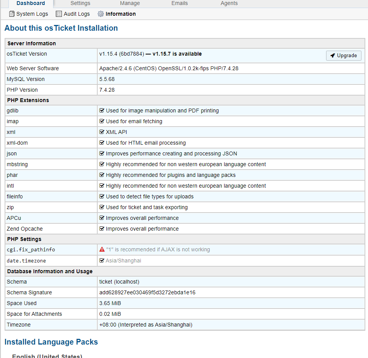This screenshot has height=358, width=368.
Task: Click the Audit Logs icon
Action: (59, 14)
